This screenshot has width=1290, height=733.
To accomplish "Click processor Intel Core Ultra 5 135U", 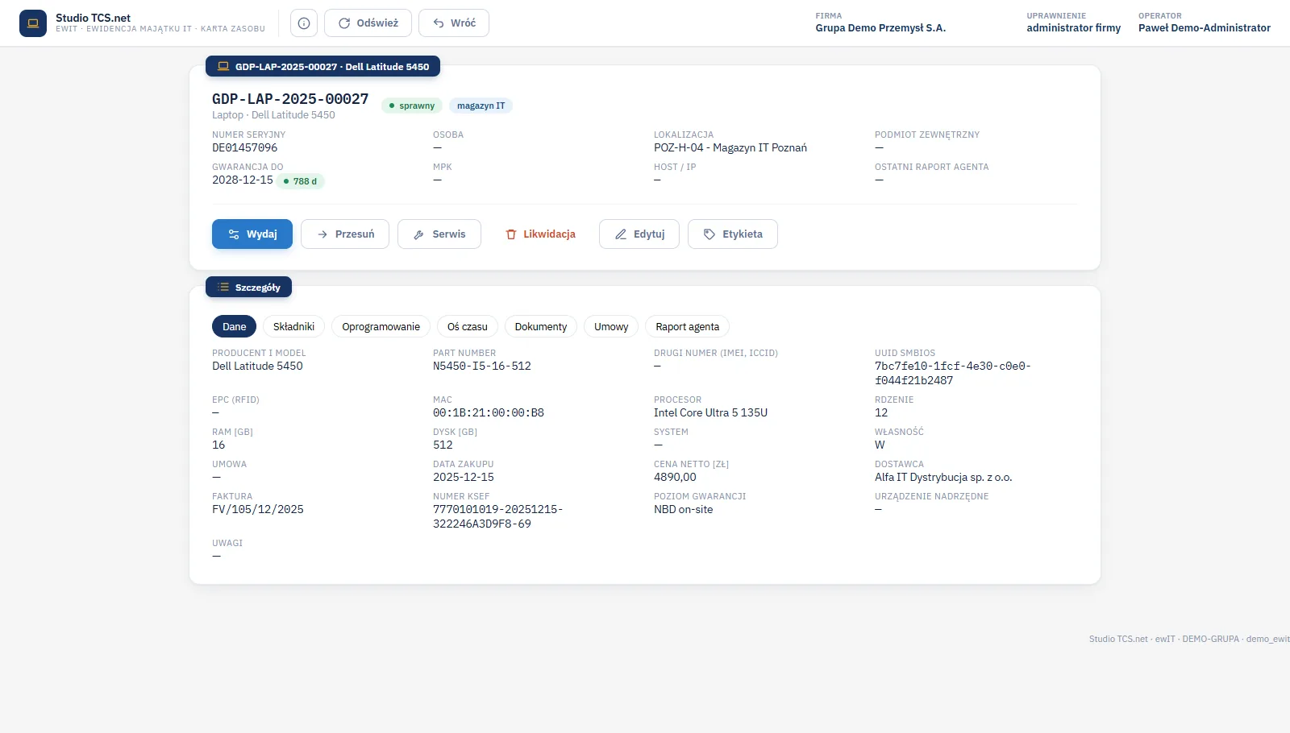I will (x=710, y=412).
